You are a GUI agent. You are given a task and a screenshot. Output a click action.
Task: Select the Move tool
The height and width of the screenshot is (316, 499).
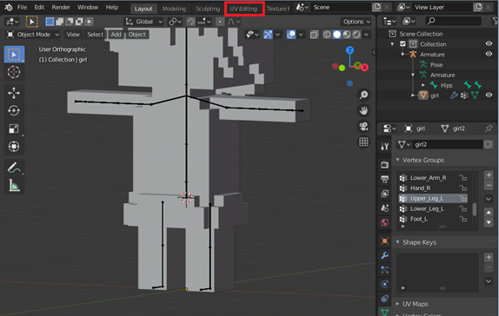pos(14,93)
